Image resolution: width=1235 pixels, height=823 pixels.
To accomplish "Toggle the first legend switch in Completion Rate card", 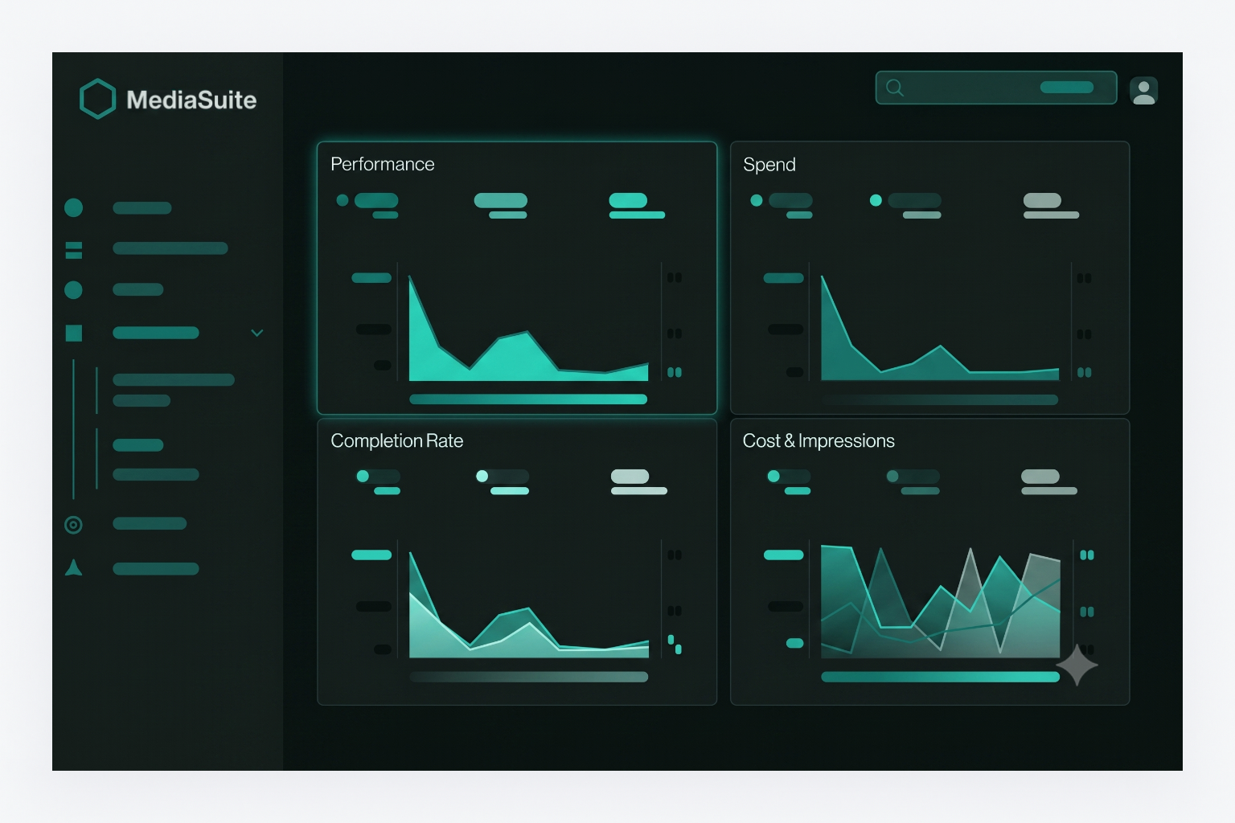I will tap(378, 476).
